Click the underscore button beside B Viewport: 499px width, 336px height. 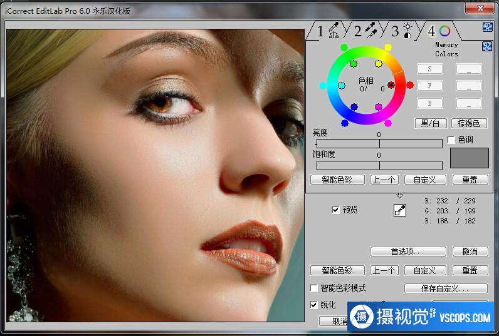click(469, 103)
